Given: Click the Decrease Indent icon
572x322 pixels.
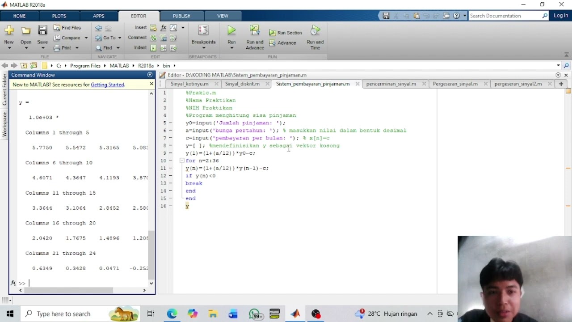Looking at the screenshot, I should point(173,48).
